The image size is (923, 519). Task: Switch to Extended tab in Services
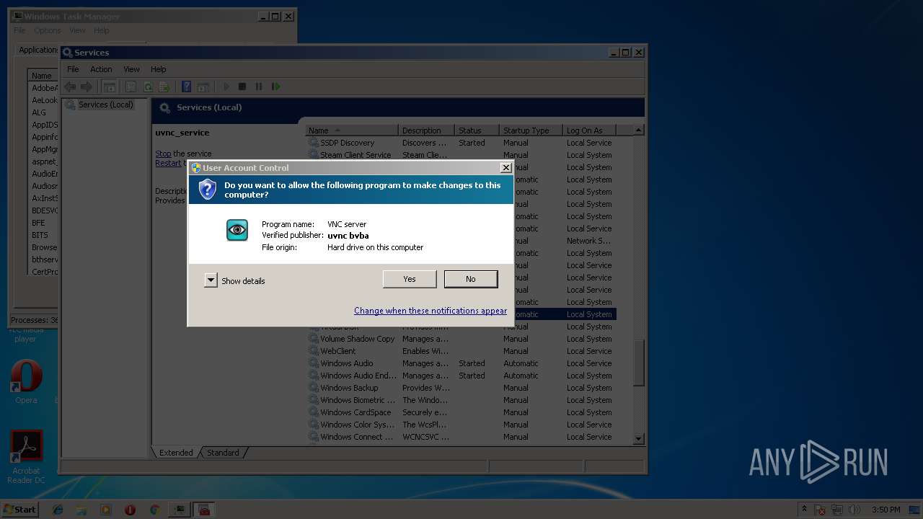tap(176, 453)
